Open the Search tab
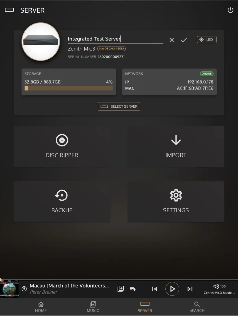This screenshot has height=316, width=238. click(197, 307)
